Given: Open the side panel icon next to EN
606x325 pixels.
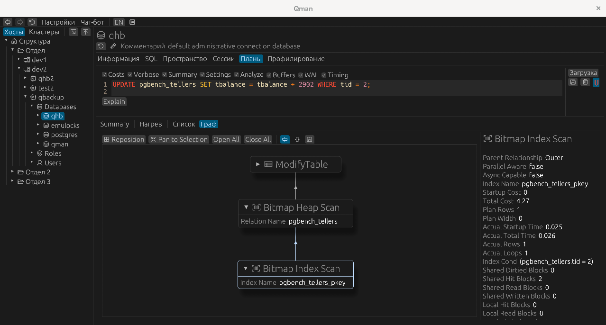Looking at the screenshot, I should tap(132, 22).
